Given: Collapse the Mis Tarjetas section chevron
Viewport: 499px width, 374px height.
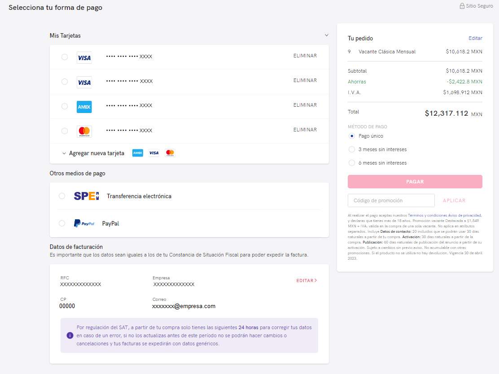Looking at the screenshot, I should click(x=326, y=35).
